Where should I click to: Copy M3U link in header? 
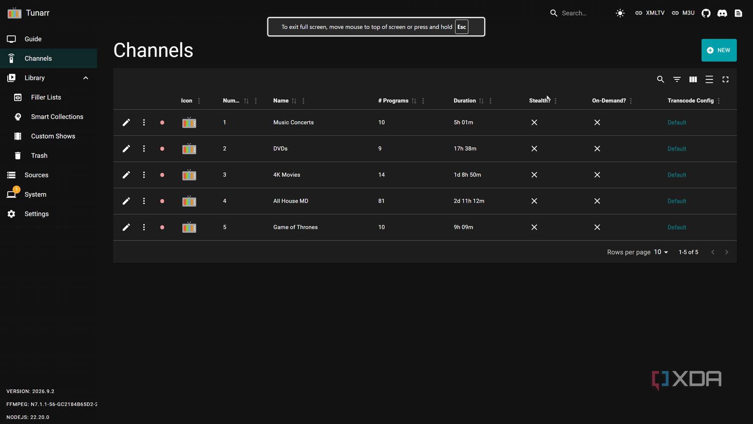point(683,13)
